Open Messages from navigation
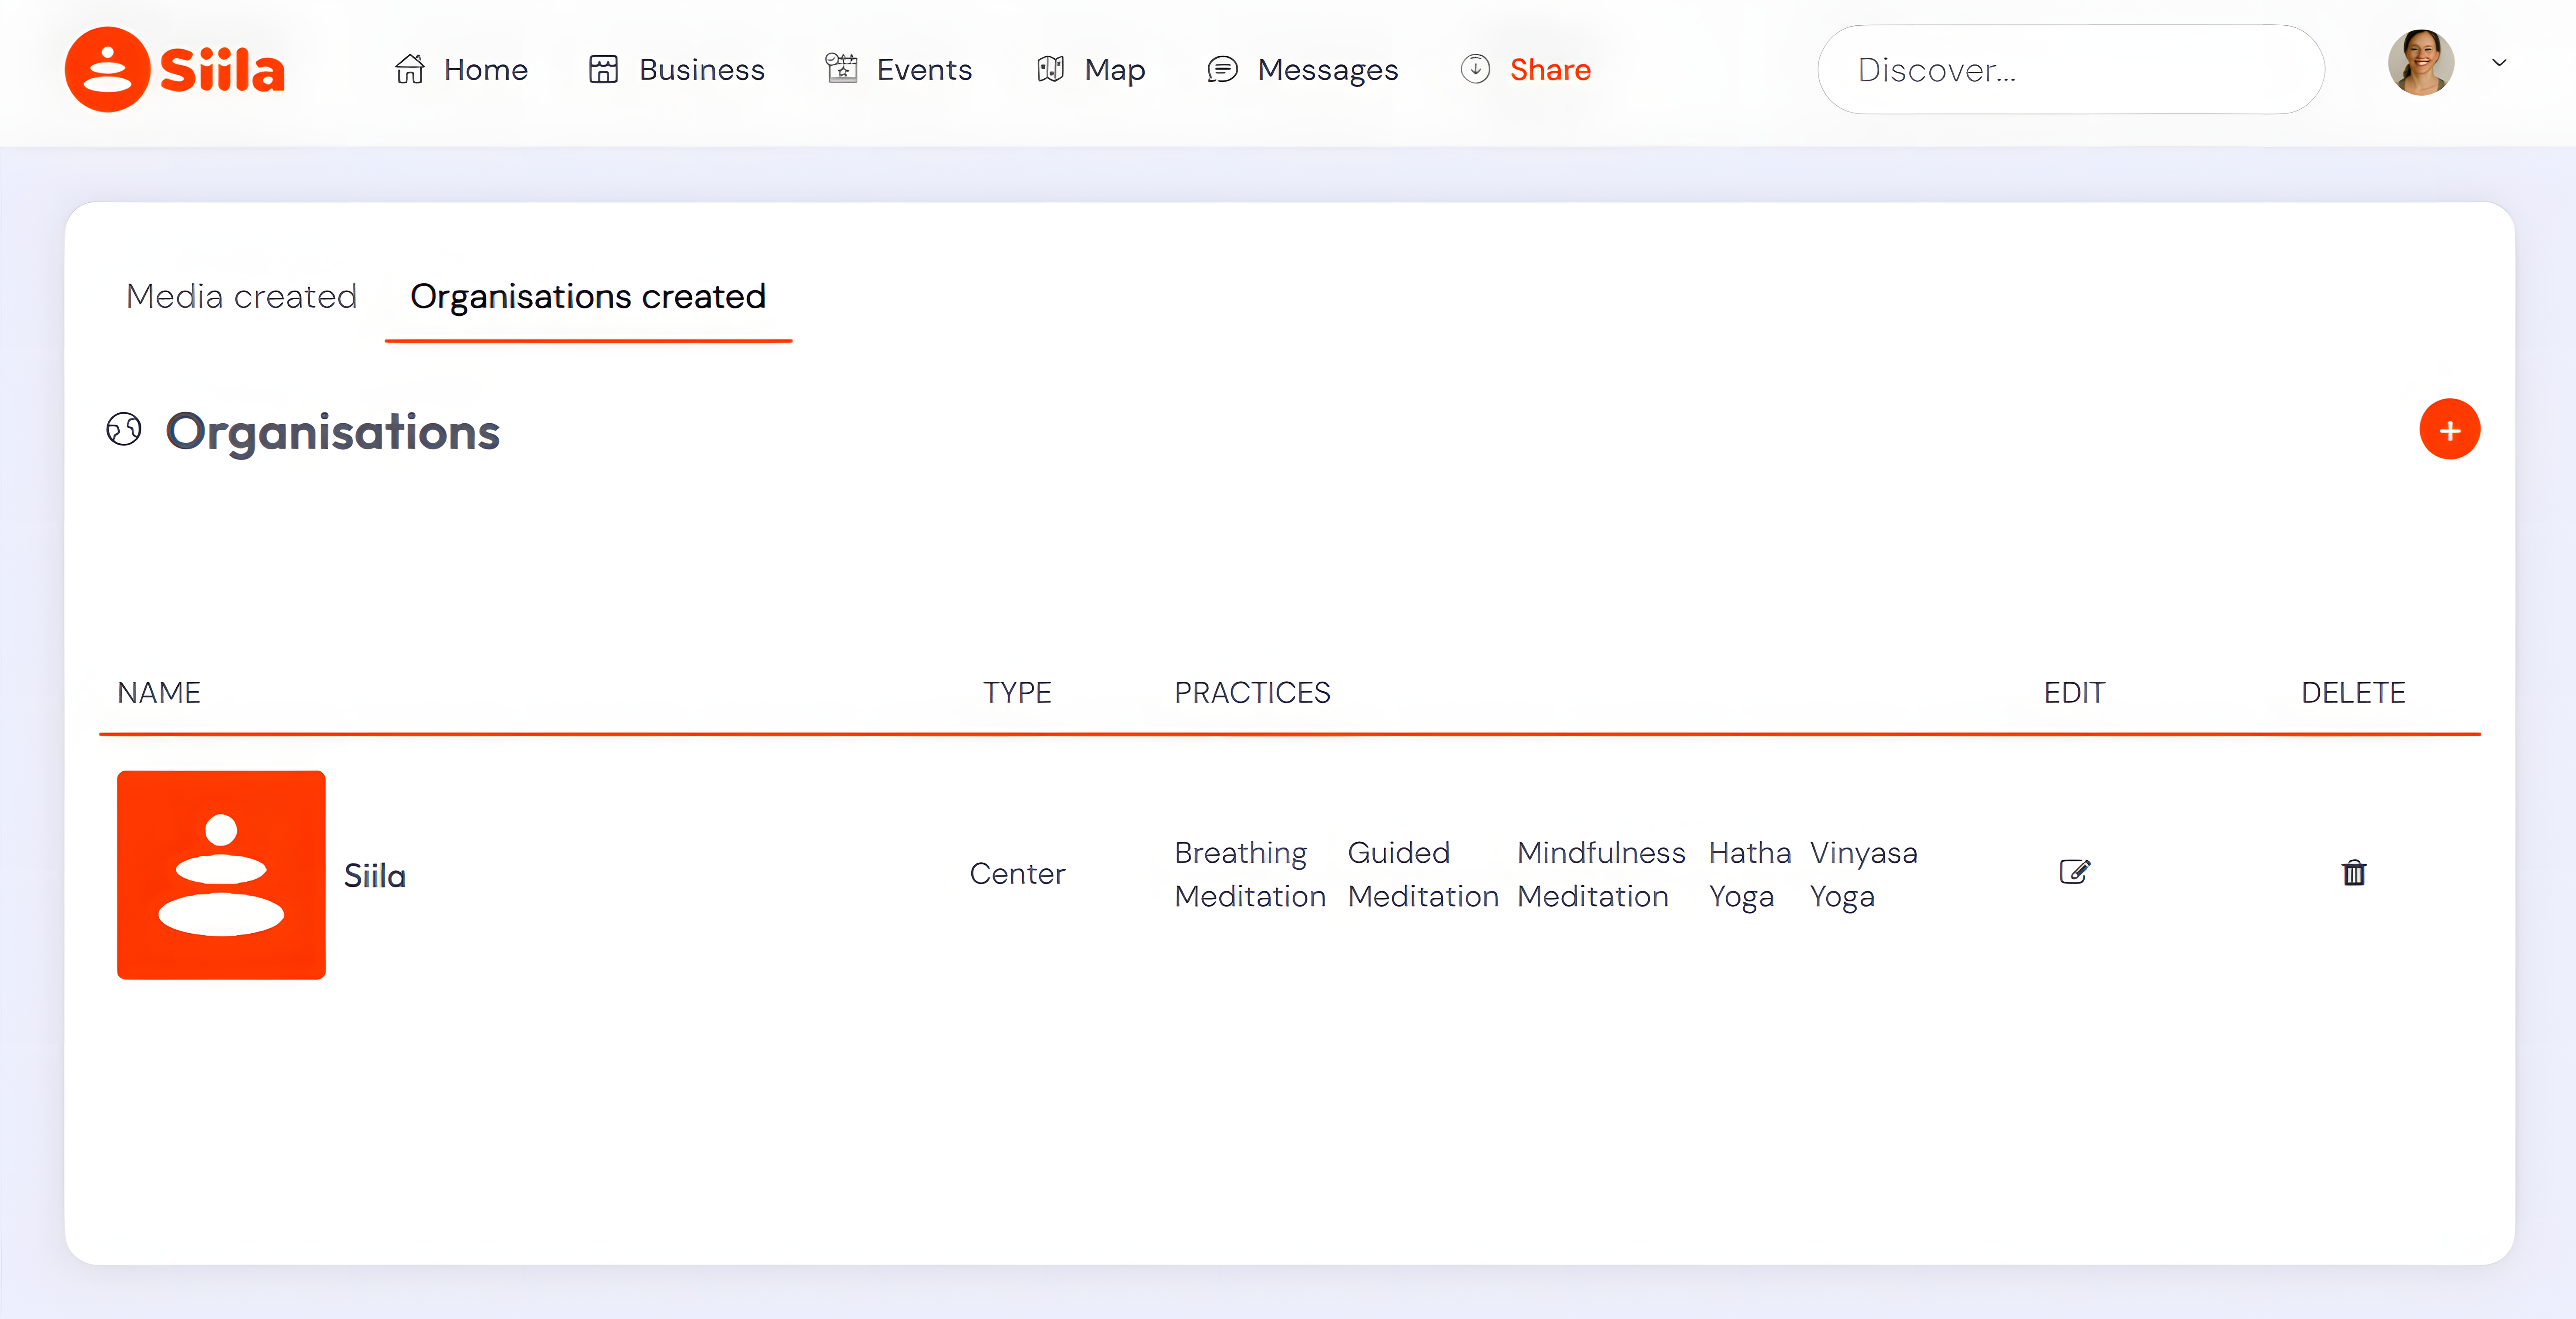The width and height of the screenshot is (2576, 1319). point(1328,69)
